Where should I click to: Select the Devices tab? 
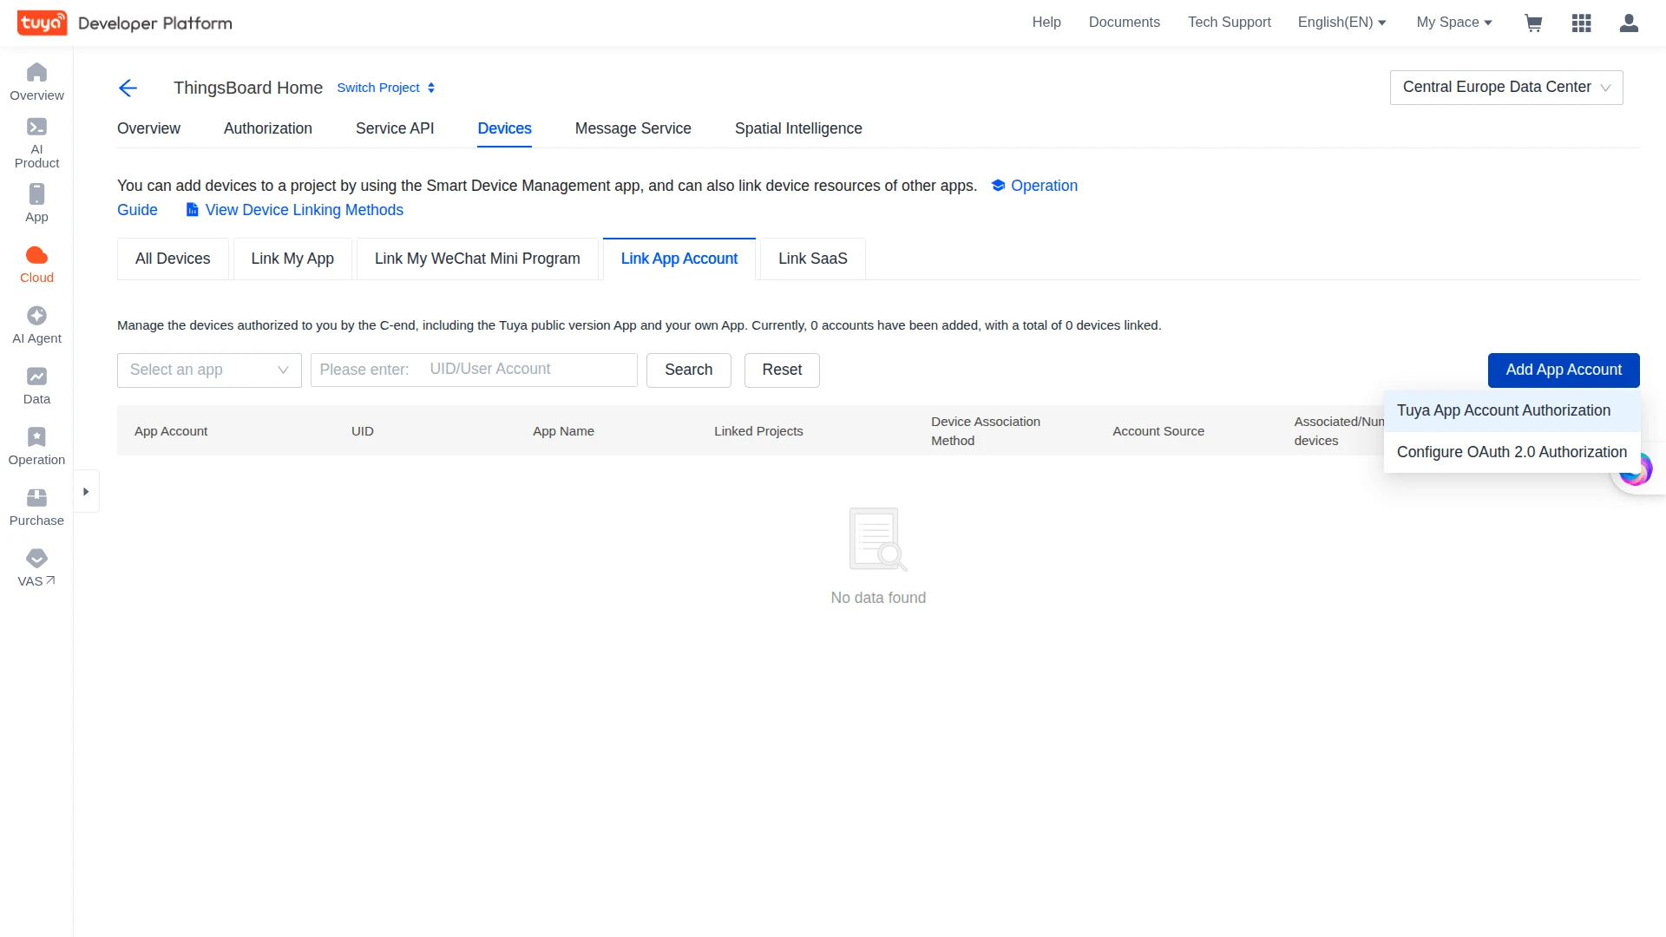504,128
